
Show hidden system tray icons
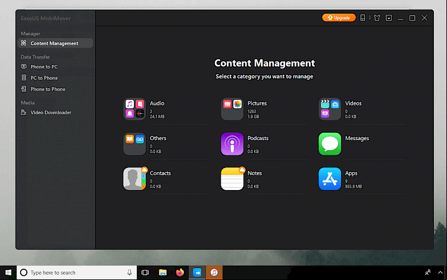tap(440, 273)
